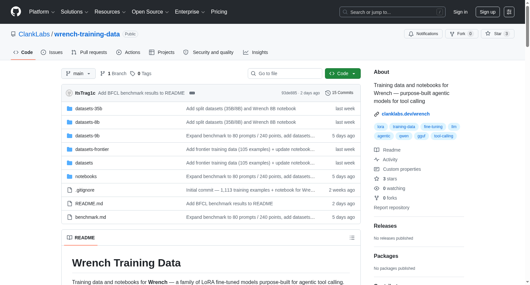This screenshot has height=285, width=530.
Task: Click the Sign in link
Action: [460, 12]
